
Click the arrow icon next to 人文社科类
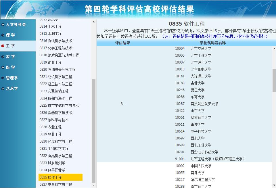click(x=2, y=24)
